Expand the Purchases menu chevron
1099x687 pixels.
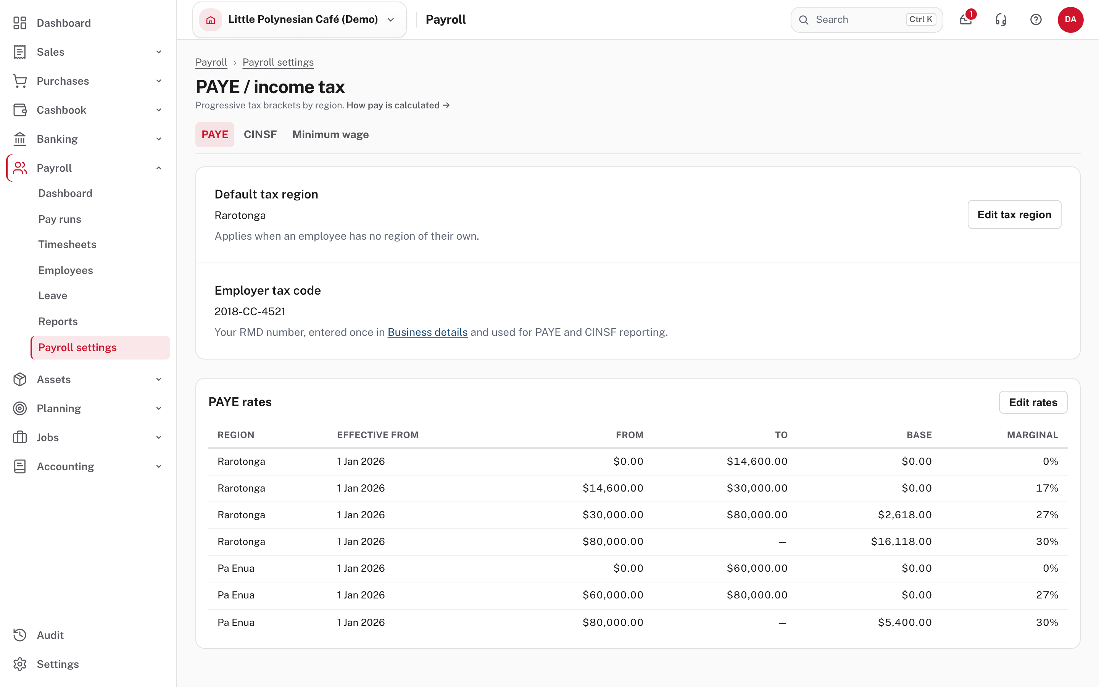coord(158,81)
